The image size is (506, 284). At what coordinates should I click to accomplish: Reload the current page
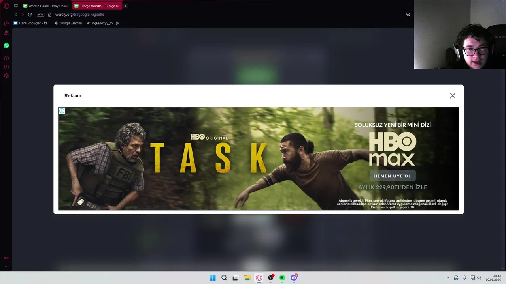click(x=30, y=15)
